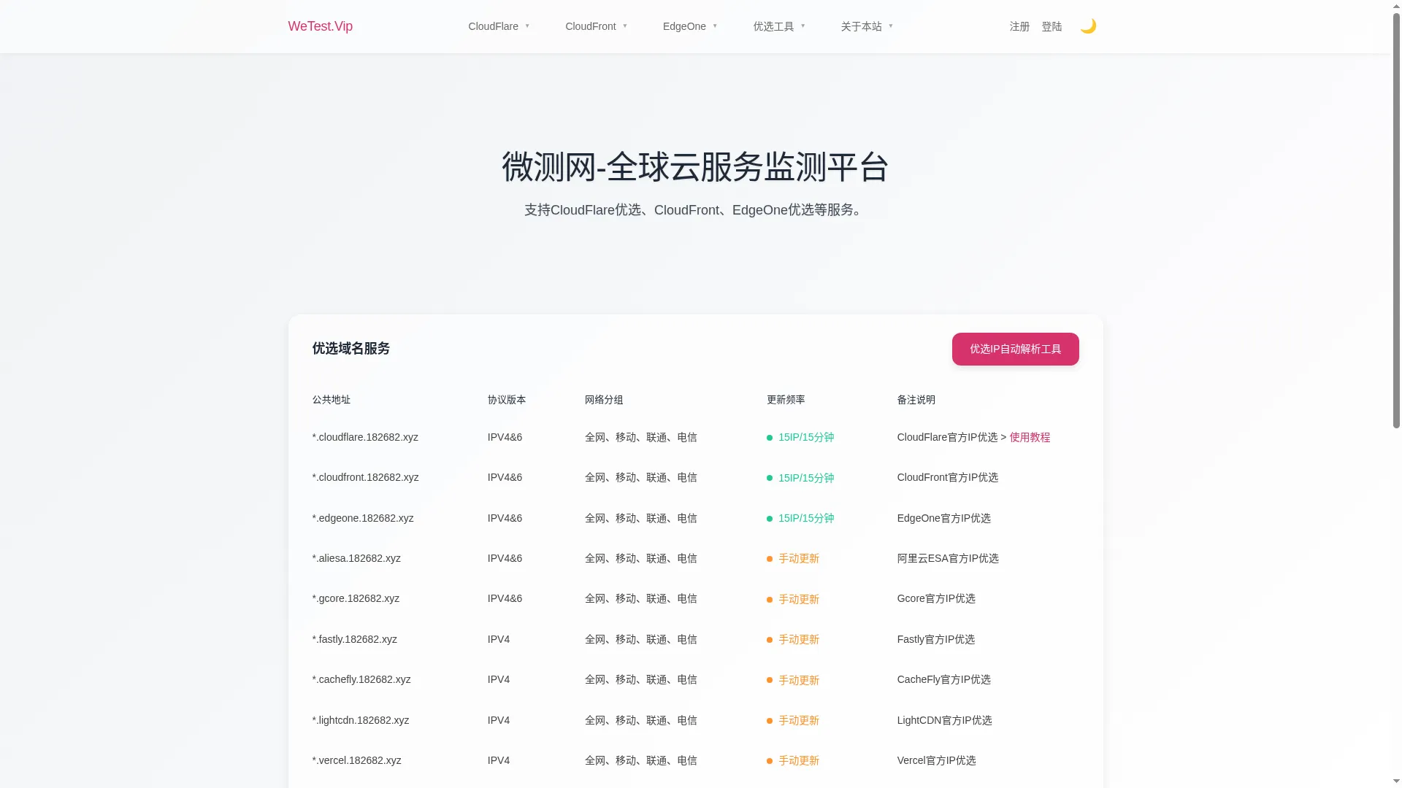
Task: Open the EdgeOne dropdown menu
Action: point(690,26)
